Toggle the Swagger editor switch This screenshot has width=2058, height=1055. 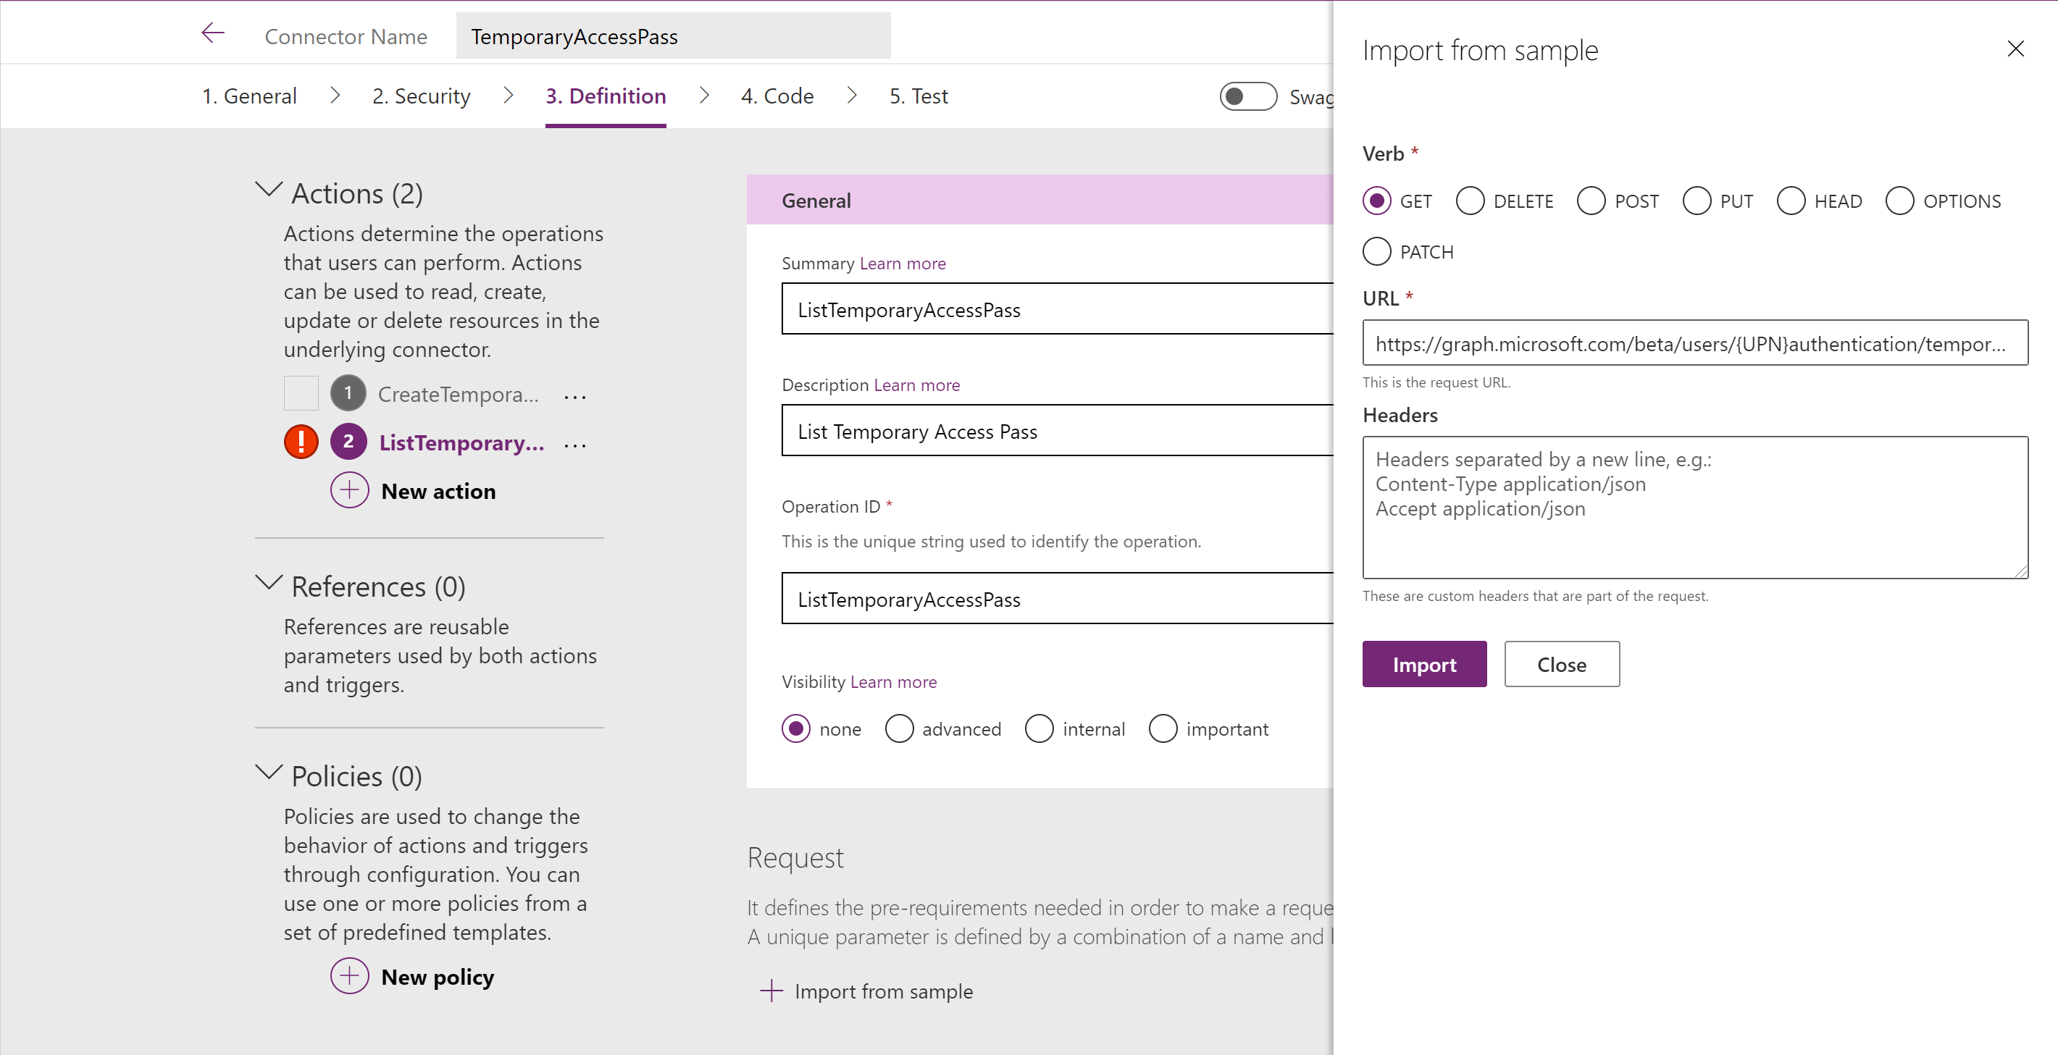pos(1248,96)
